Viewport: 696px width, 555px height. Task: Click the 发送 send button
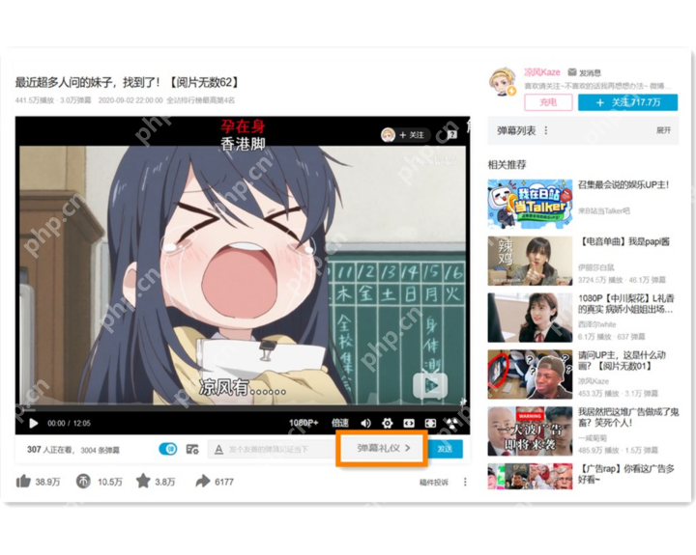pos(445,449)
